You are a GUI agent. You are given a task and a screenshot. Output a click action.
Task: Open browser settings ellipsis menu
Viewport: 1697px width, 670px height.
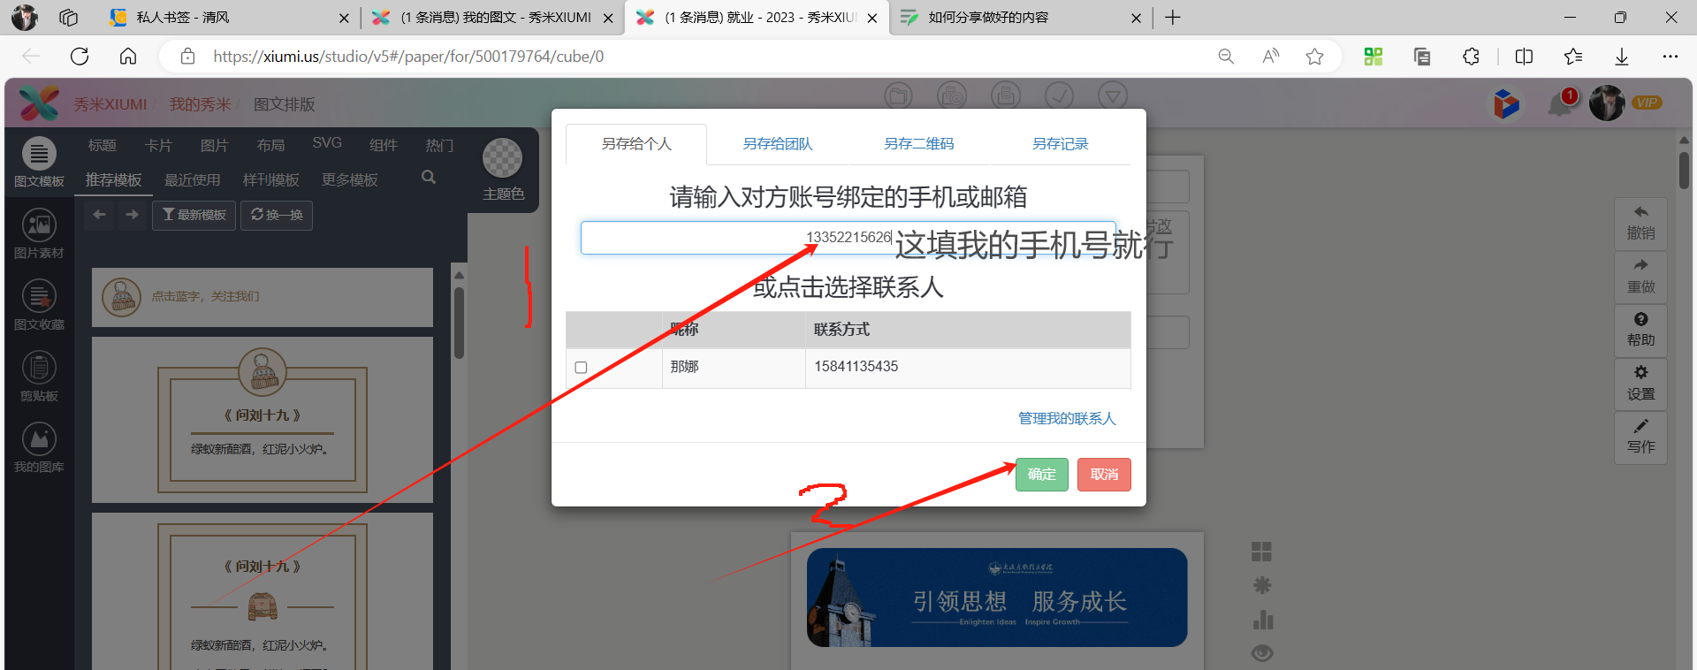click(1670, 57)
